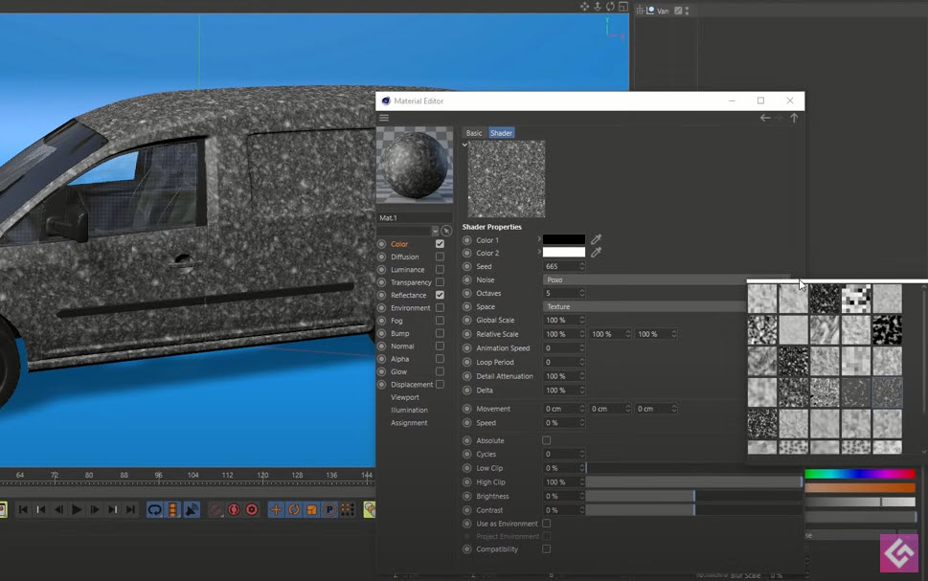Viewport: 928px width, 581px height.
Task: Switch to the Basic tab
Action: point(474,133)
